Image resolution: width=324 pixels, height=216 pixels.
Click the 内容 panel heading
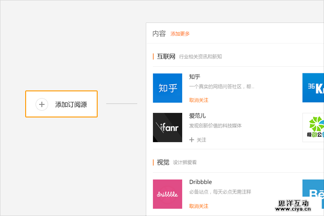point(159,34)
